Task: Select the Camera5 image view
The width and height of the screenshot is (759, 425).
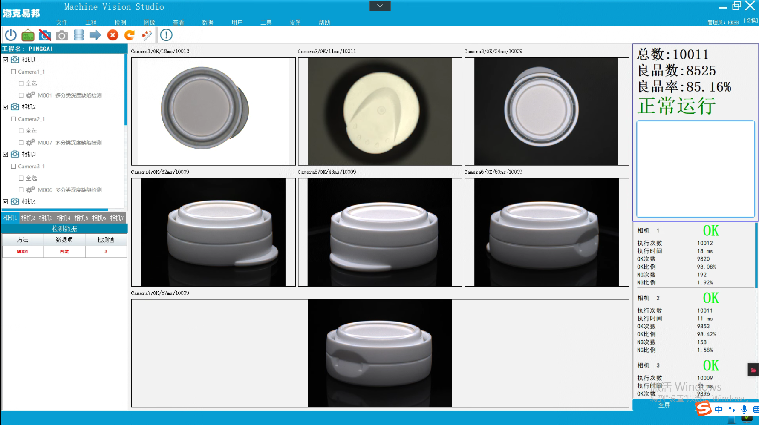Action: pos(380,232)
